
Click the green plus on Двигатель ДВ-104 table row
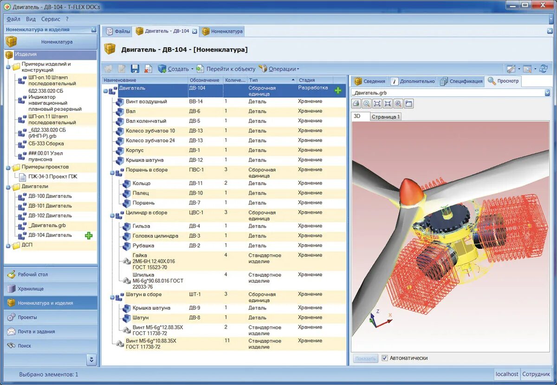coord(338,90)
